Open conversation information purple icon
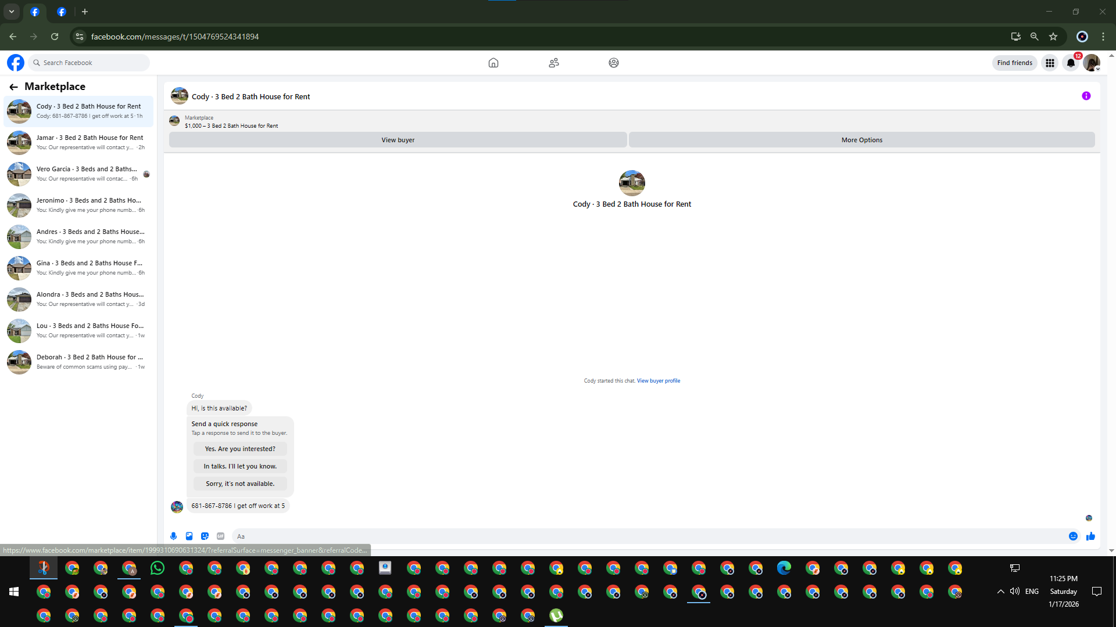The width and height of the screenshot is (1116, 627). [x=1086, y=96]
